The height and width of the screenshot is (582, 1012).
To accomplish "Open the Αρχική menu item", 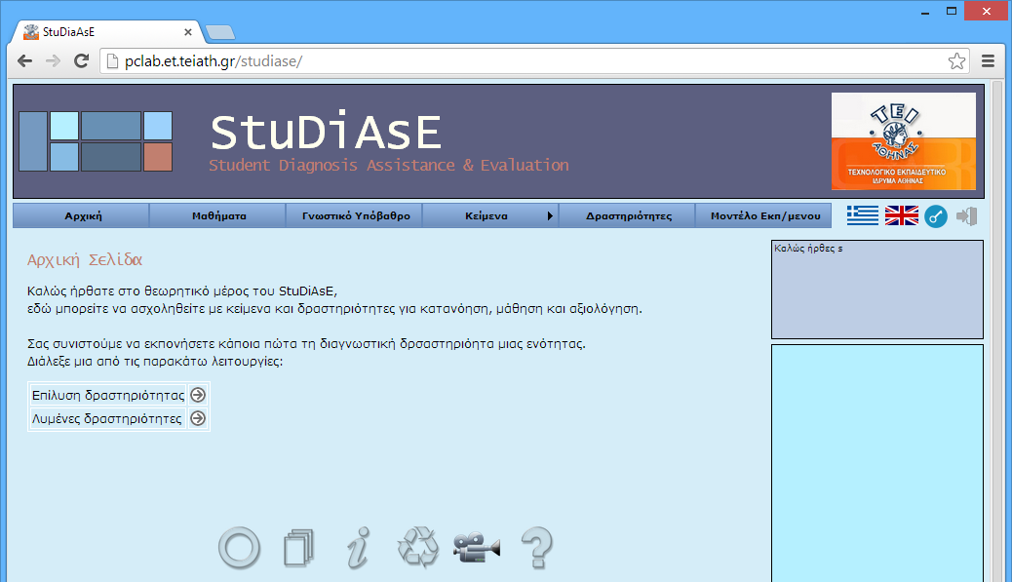I will [81, 216].
